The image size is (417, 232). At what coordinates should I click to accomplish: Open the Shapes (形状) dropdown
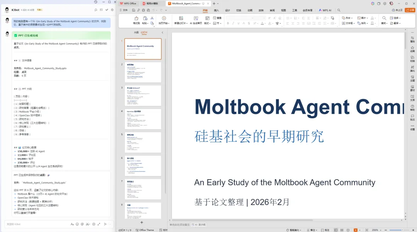[x=347, y=18]
